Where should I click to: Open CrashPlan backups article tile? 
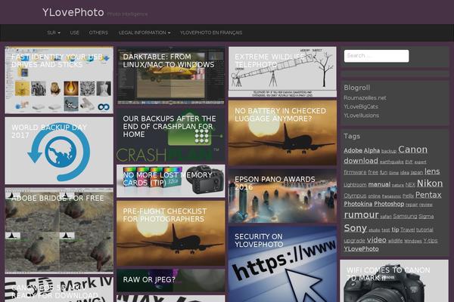coord(170,134)
